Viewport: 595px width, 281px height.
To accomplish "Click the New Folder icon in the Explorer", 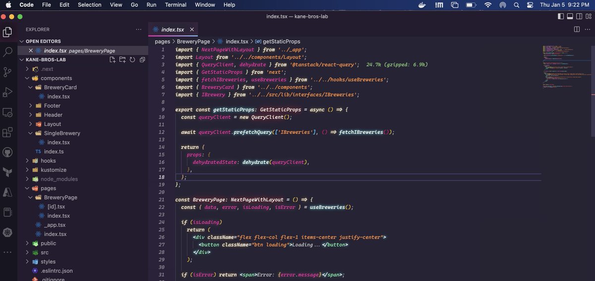I will tap(122, 60).
